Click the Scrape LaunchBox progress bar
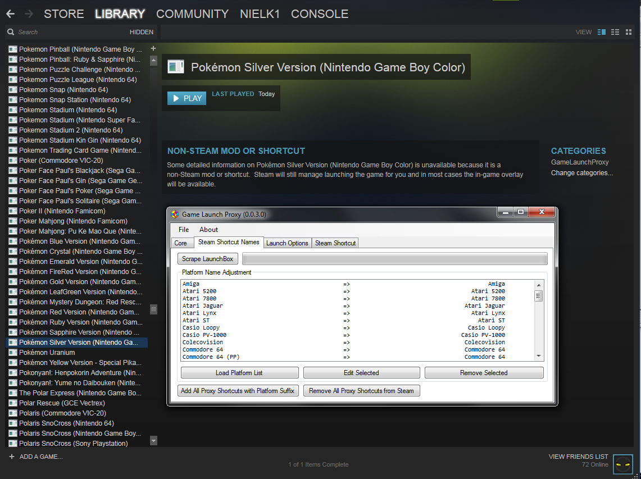This screenshot has height=479, width=641. (394, 259)
